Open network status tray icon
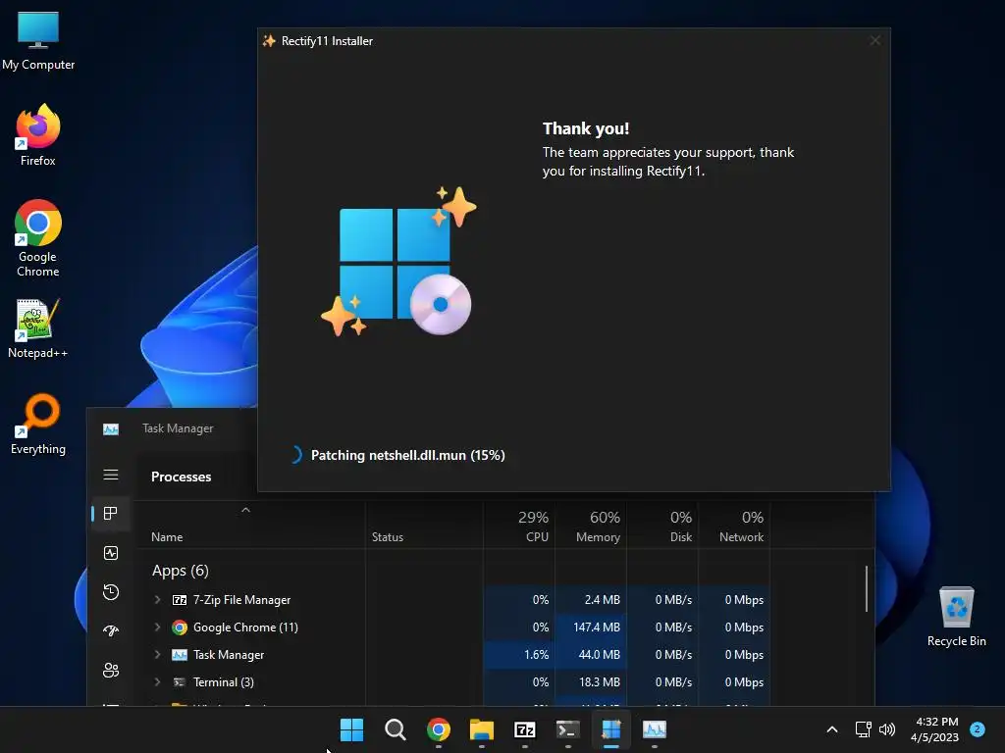 (864, 729)
